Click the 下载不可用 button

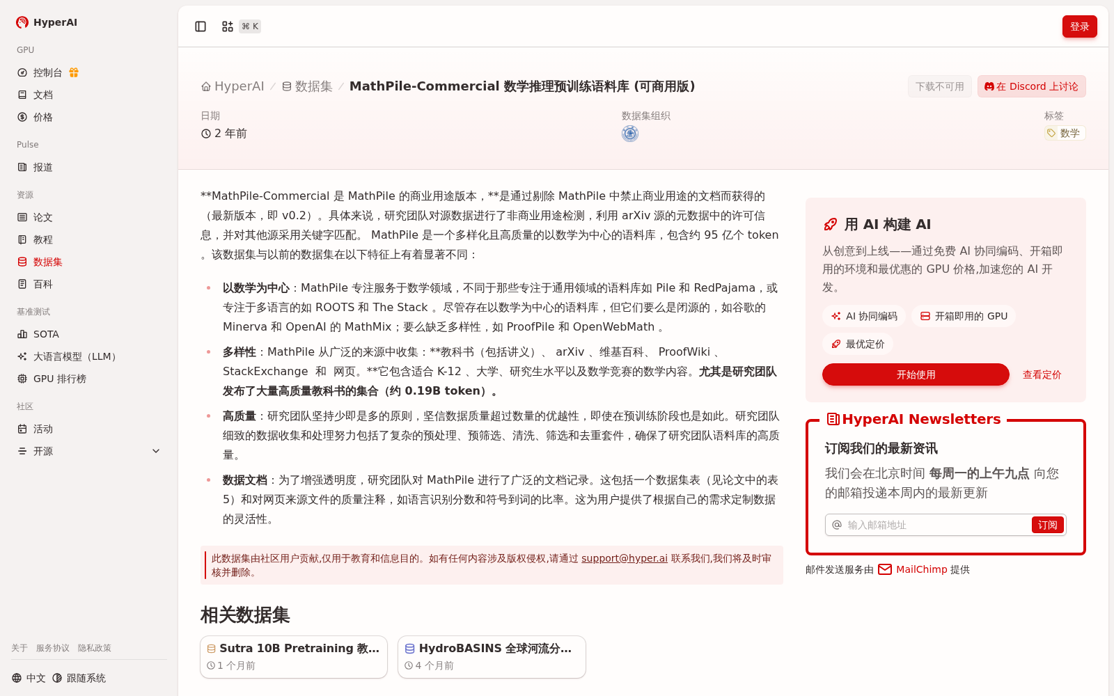pyautogui.click(x=939, y=86)
